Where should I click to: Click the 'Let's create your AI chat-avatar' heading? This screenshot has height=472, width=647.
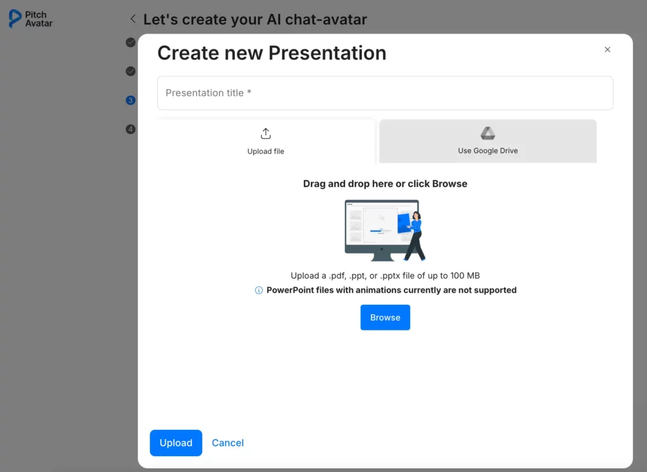click(255, 20)
